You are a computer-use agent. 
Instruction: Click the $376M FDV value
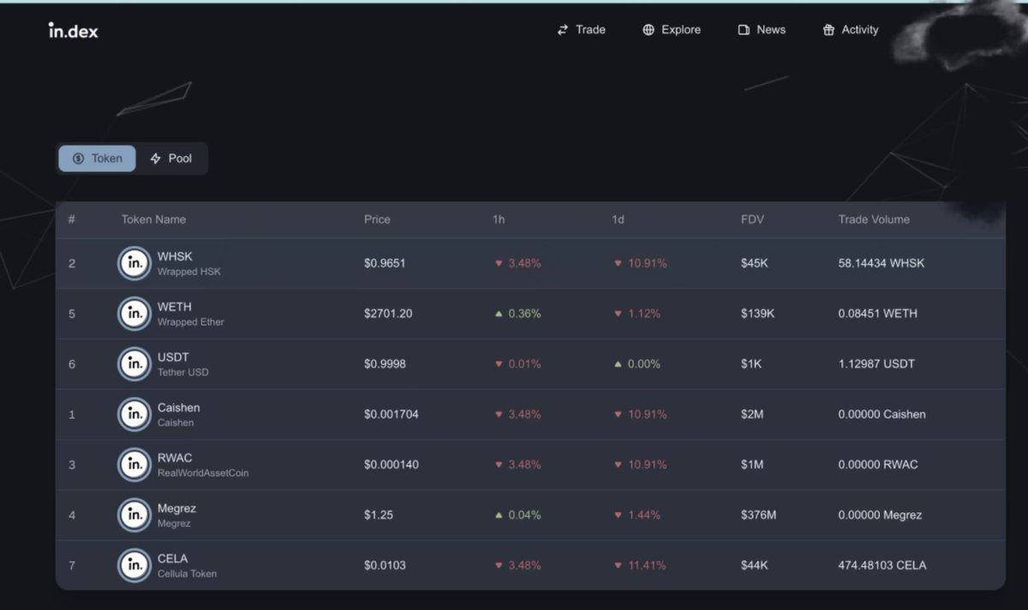pos(759,515)
